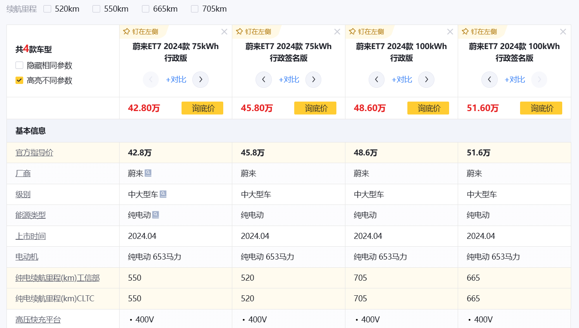Click the 共4款车型 count text
Viewport: 579px width, 328px height.
tap(34, 49)
